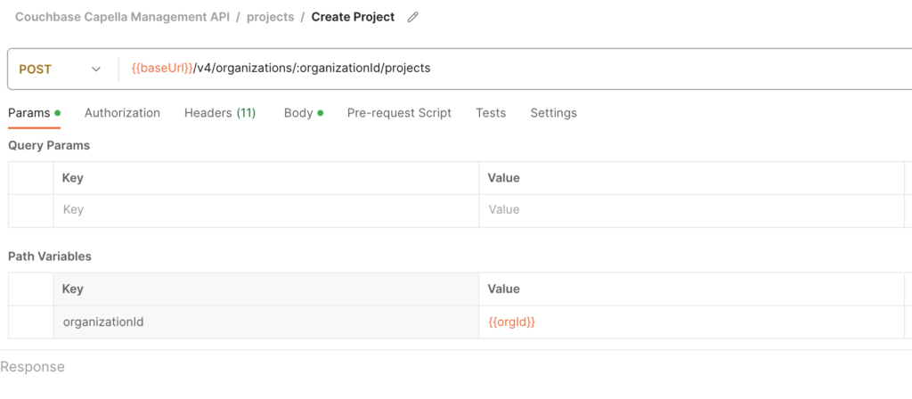Open the Settings tab

point(553,113)
